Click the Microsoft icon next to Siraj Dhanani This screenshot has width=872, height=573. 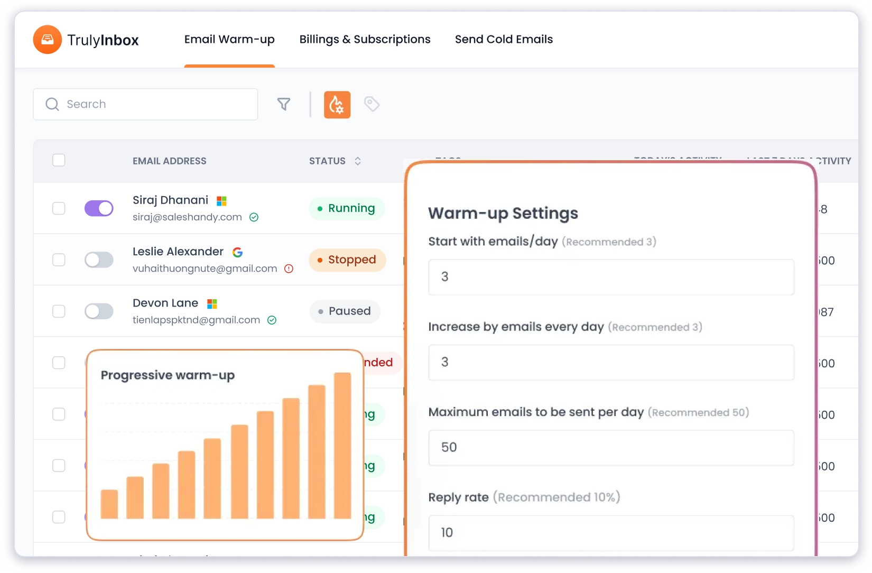[x=221, y=200]
